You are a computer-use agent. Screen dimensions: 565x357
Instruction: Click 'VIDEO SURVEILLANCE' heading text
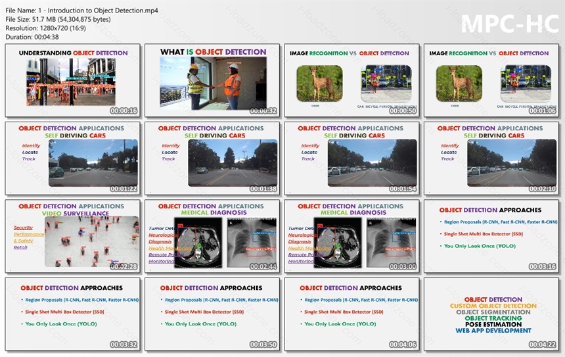tap(76, 213)
